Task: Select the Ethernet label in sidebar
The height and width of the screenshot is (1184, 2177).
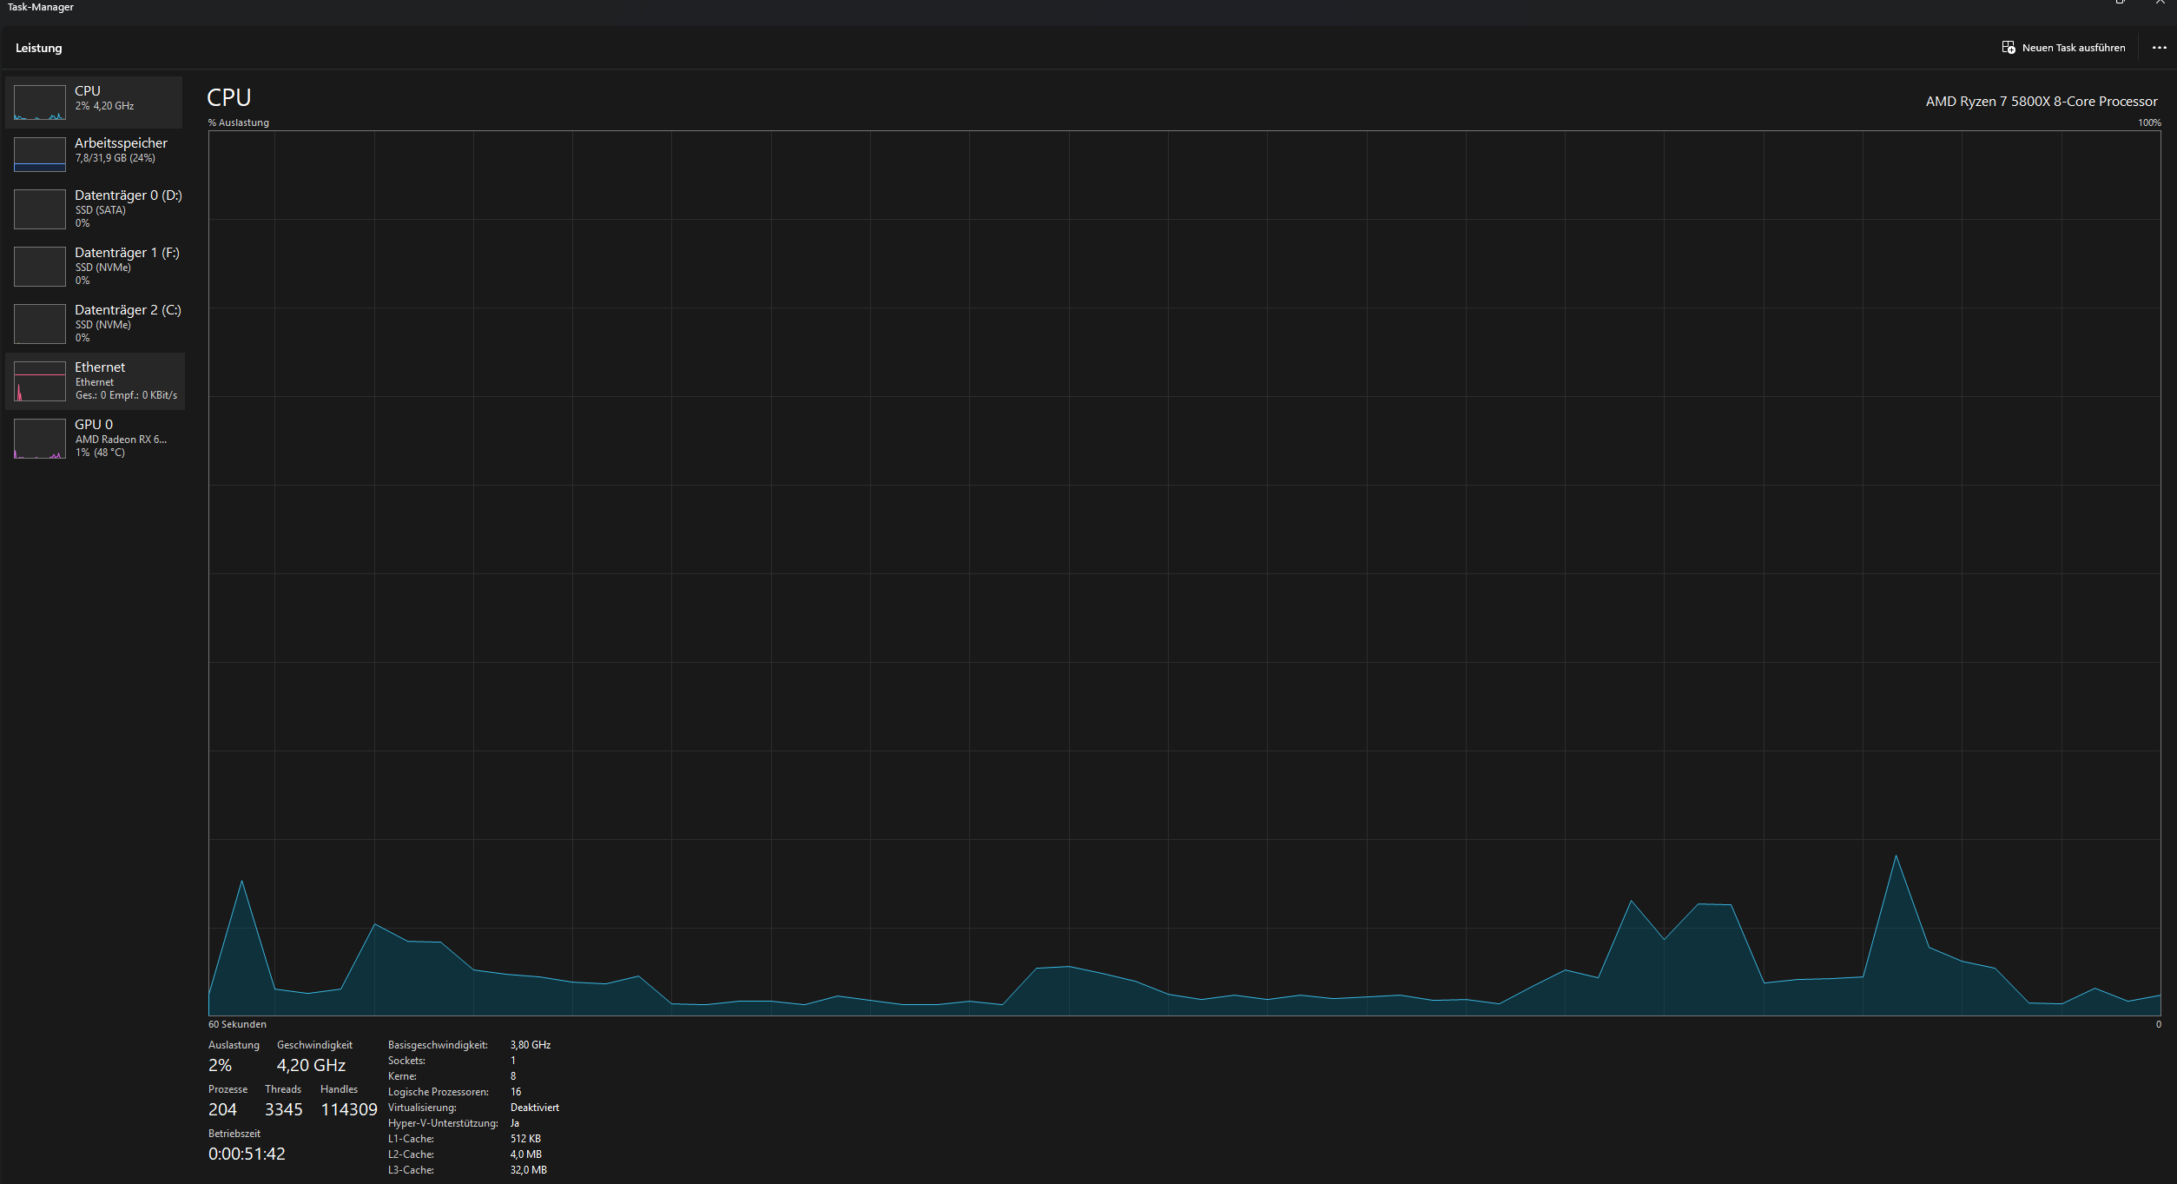Action: coord(100,367)
